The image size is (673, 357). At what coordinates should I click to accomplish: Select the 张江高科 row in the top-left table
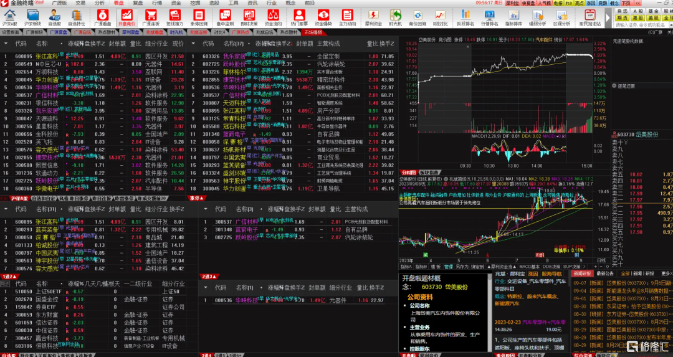click(93, 56)
